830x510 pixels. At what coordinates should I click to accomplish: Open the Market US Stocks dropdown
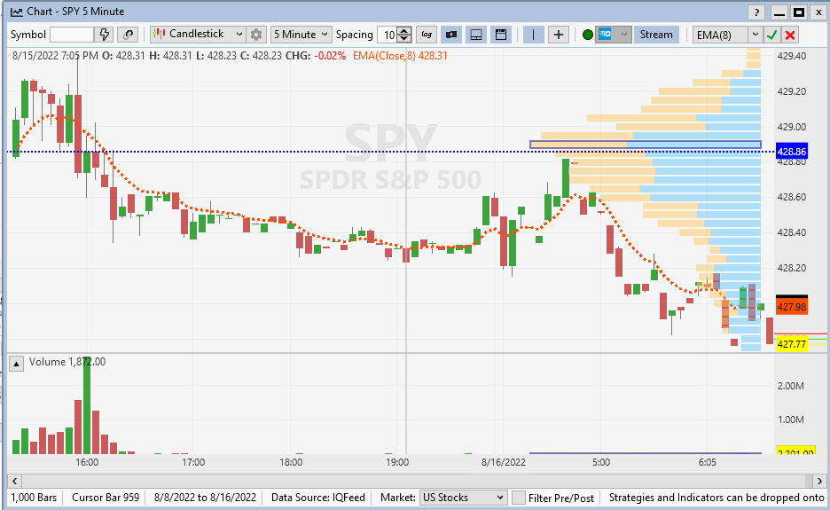(463, 498)
